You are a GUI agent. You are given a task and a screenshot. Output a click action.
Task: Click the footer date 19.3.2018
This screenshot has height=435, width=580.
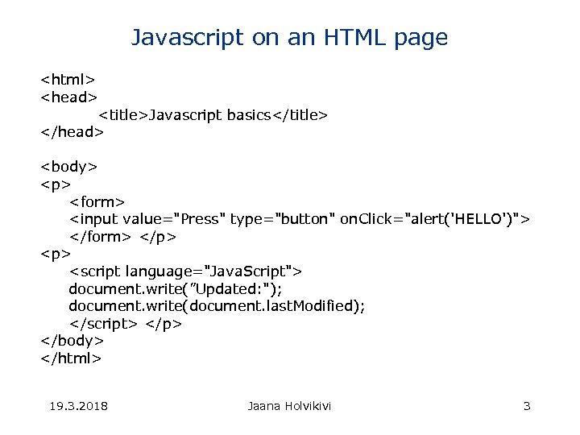tap(79, 406)
